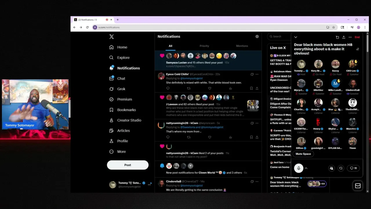Switch to the Priority tab

point(204,46)
